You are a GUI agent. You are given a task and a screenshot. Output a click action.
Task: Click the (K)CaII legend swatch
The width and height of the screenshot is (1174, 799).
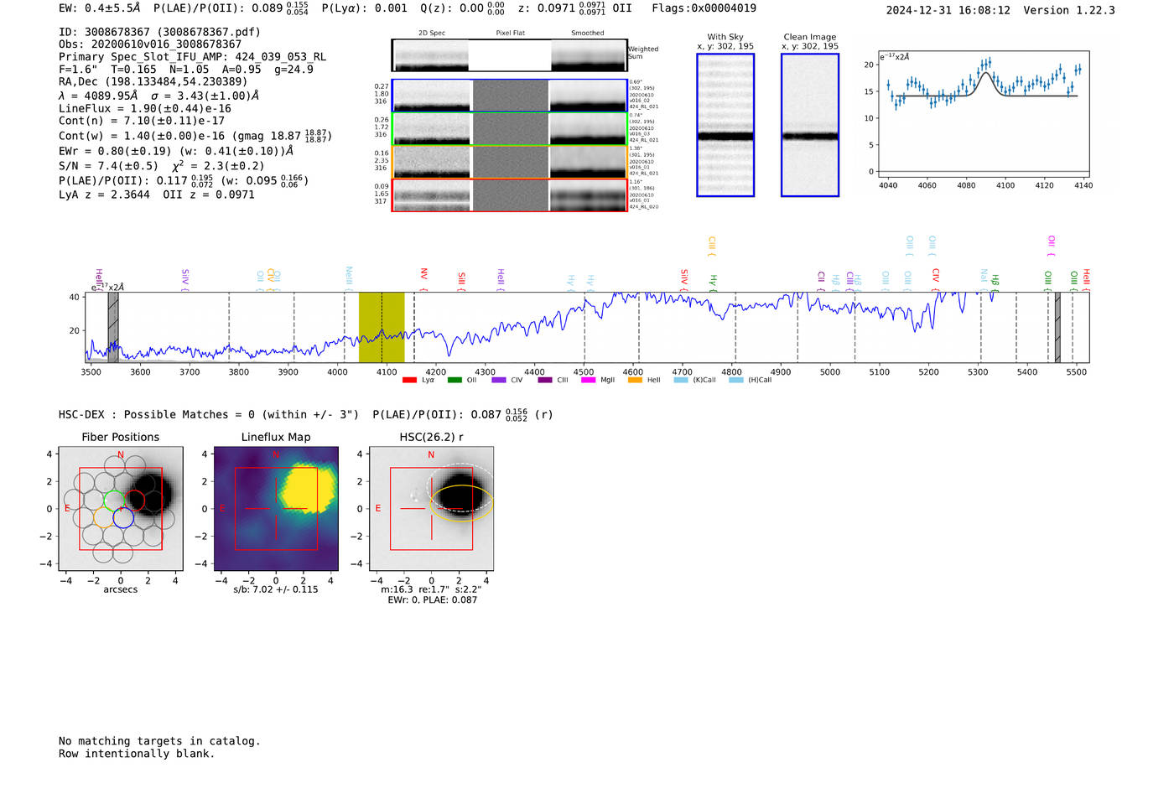click(x=681, y=380)
